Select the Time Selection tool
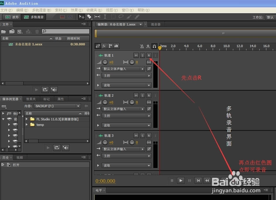 [105, 17]
